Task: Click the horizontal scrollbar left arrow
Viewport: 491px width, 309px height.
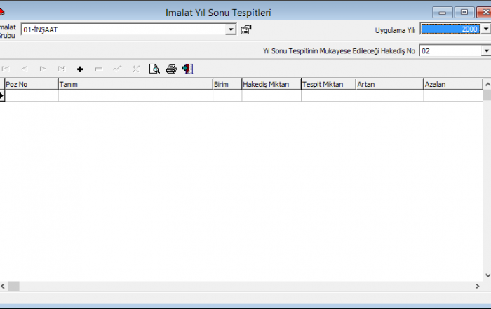Action: 4,286
